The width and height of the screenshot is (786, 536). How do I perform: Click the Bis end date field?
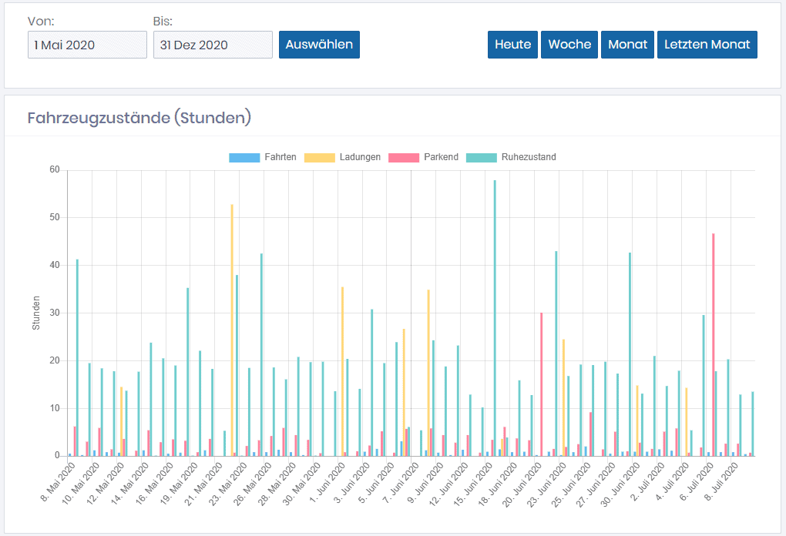coord(213,45)
